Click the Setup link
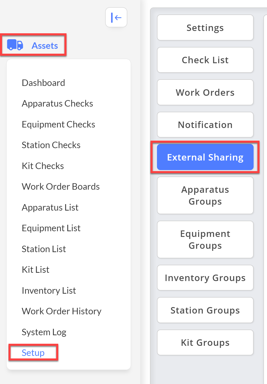Screen dimensions: 267x384 [x=33, y=353]
